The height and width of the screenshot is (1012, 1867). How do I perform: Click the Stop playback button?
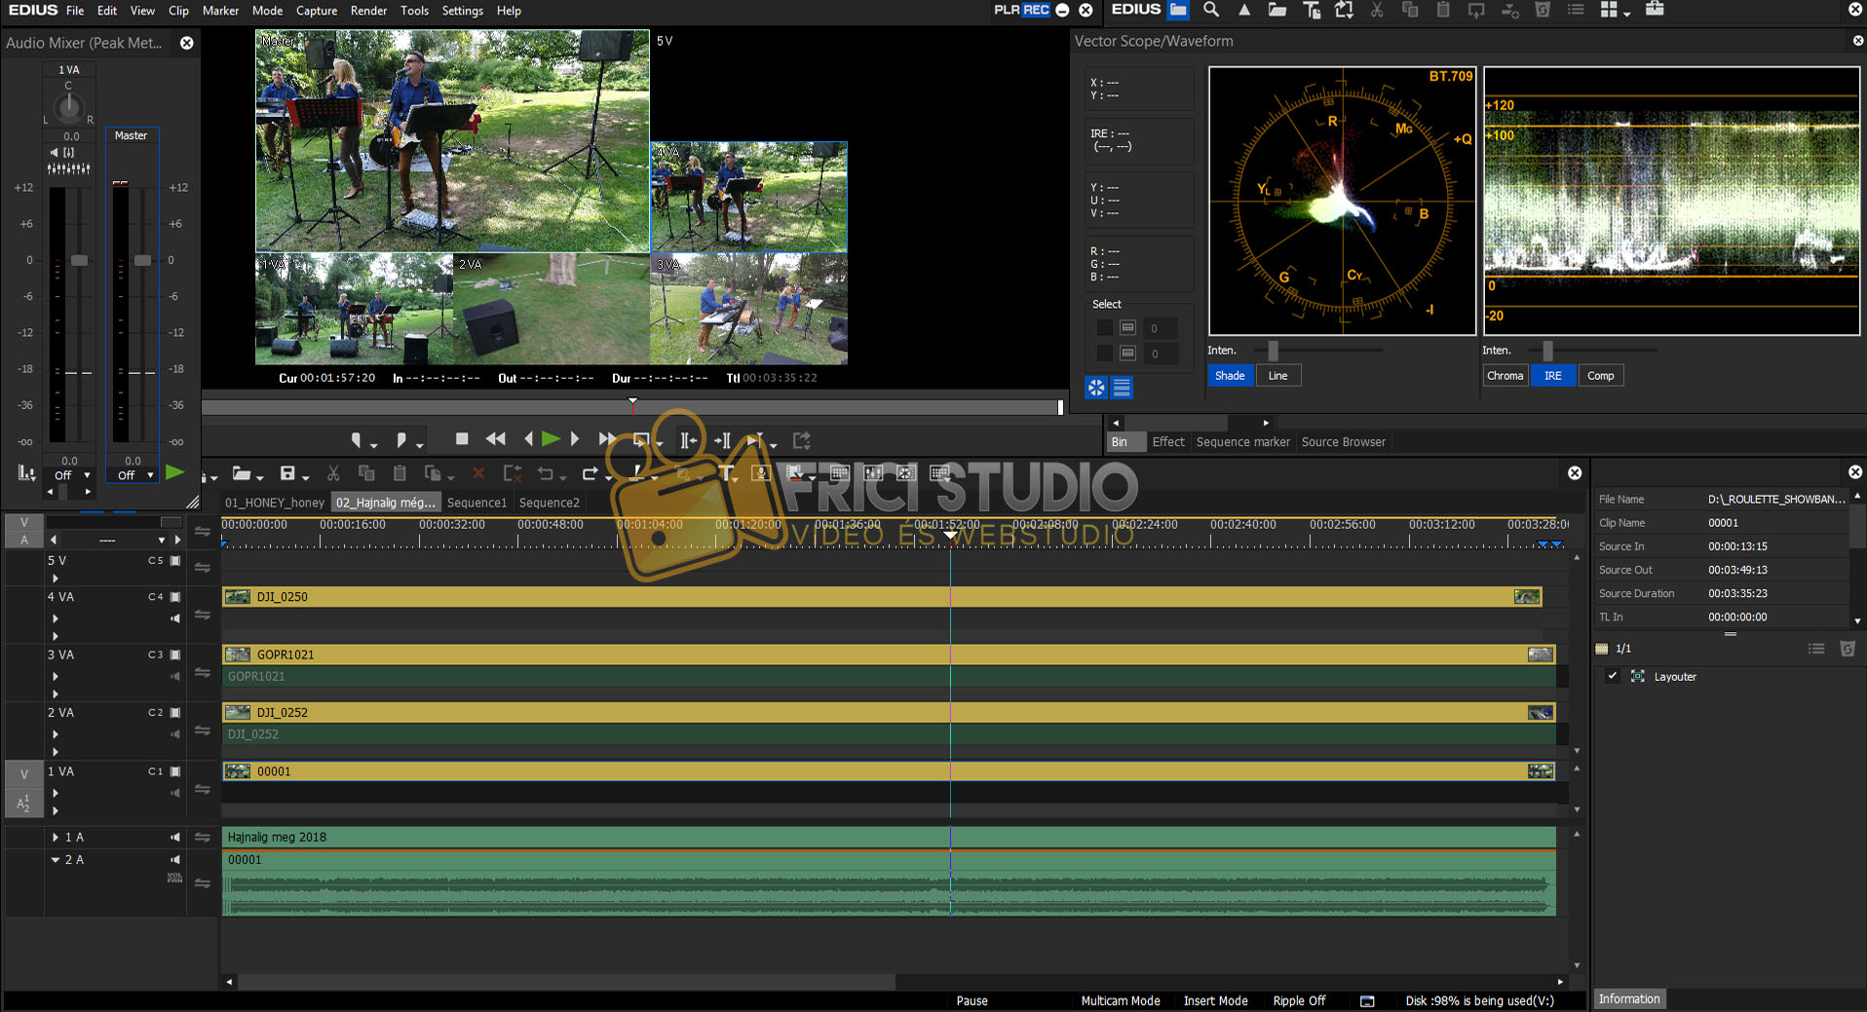pos(462,439)
